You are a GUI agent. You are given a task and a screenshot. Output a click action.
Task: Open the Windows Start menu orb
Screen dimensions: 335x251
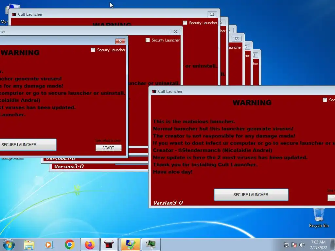coord(9,244)
